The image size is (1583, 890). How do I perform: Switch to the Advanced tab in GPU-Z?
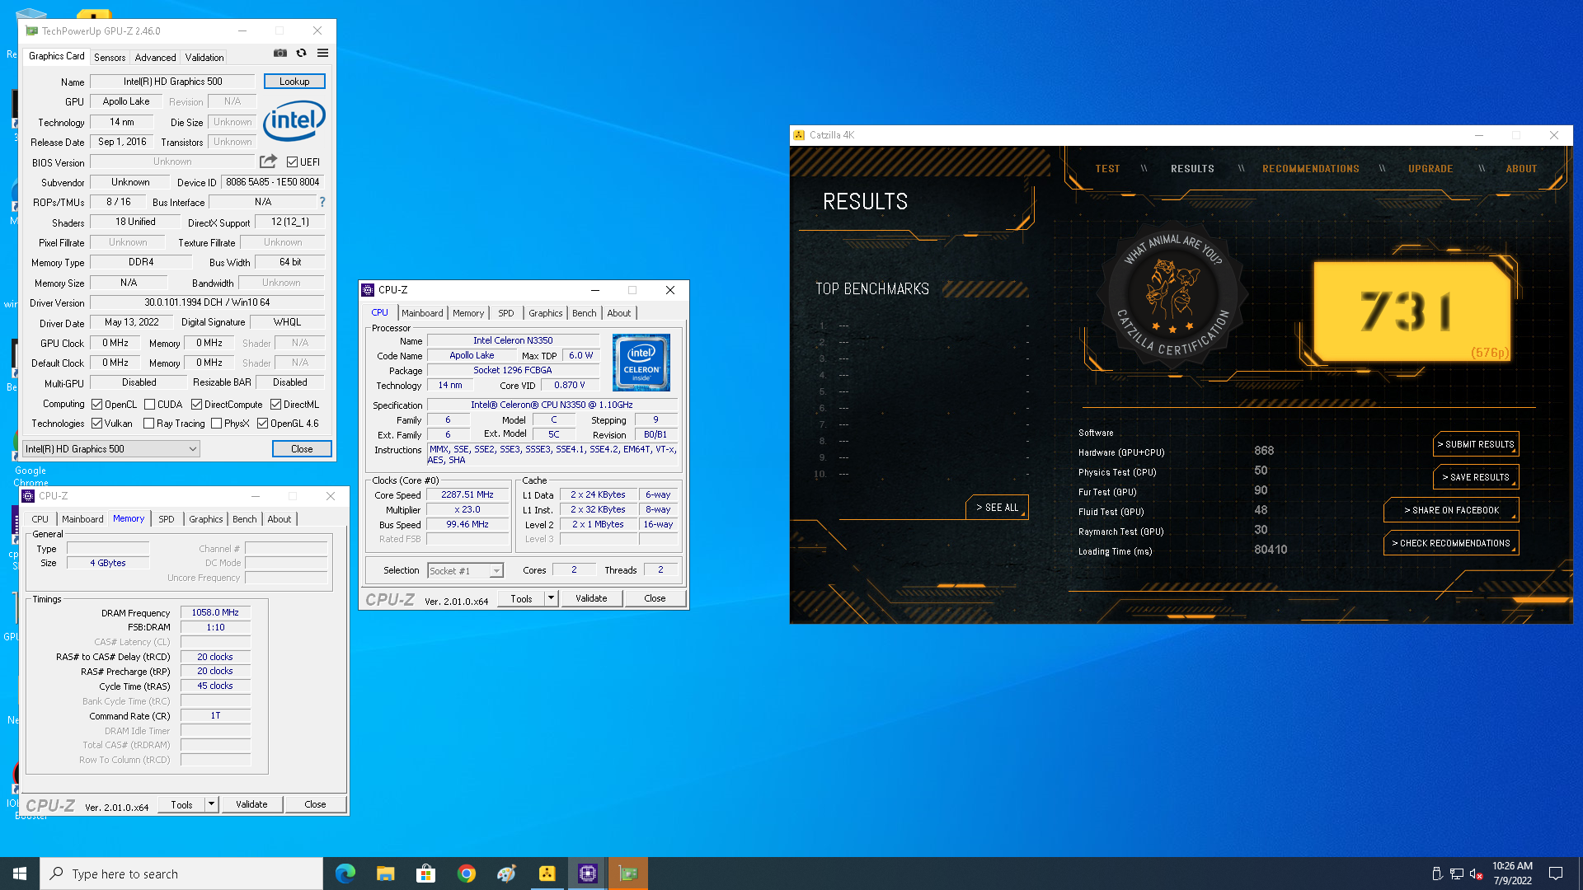[x=155, y=58]
